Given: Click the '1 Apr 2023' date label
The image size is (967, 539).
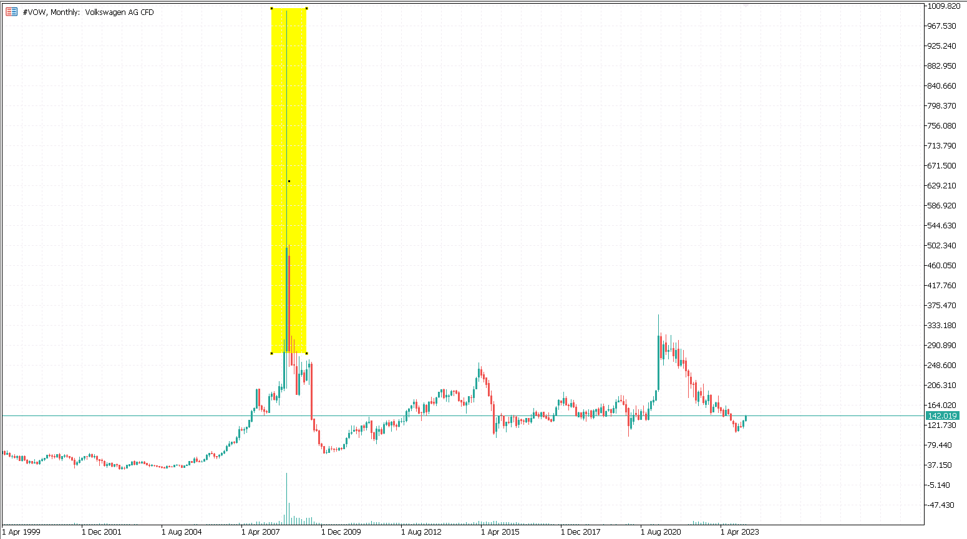Looking at the screenshot, I should (x=740, y=532).
